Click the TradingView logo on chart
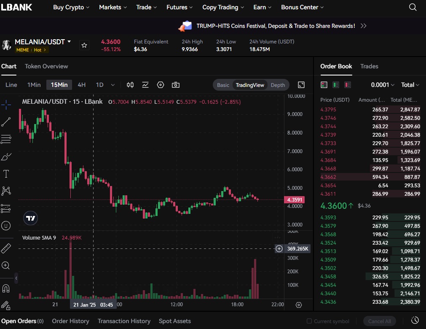Viewport: 426px width, 329px height. 30,218
